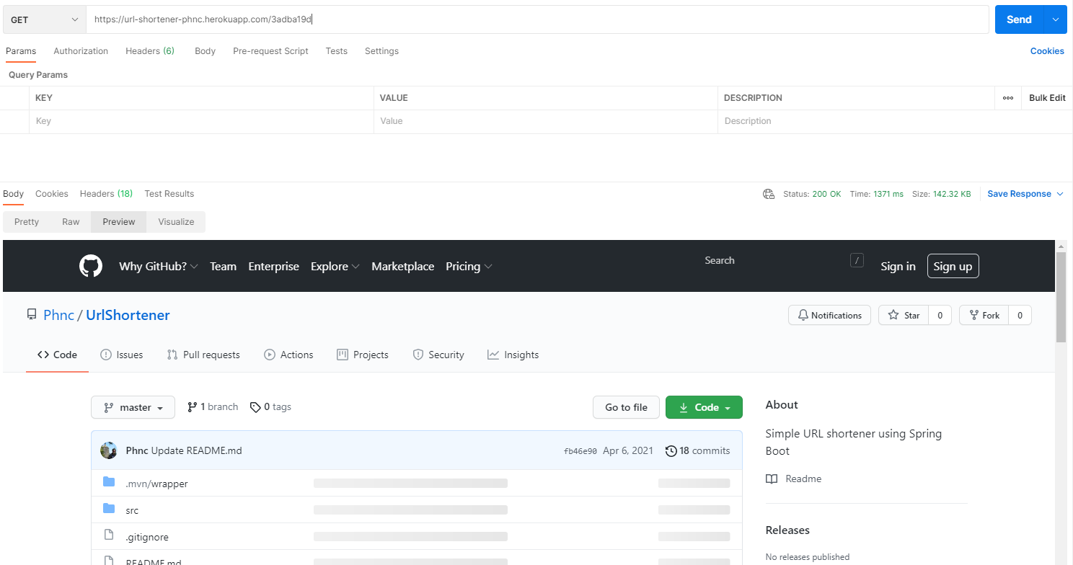Click the repository book icon before Phnc
This screenshot has width=1073, height=565.
pyautogui.click(x=32, y=315)
